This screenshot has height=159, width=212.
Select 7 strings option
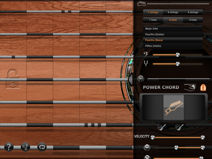pyautogui.click(x=153, y=12)
